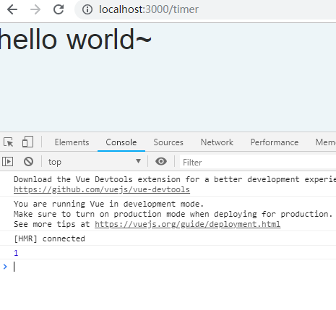Open the Network tab
The height and width of the screenshot is (310, 336).
coord(217,142)
